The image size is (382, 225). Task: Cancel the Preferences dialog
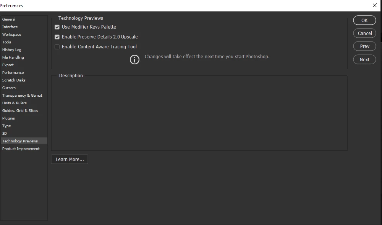tap(364, 33)
